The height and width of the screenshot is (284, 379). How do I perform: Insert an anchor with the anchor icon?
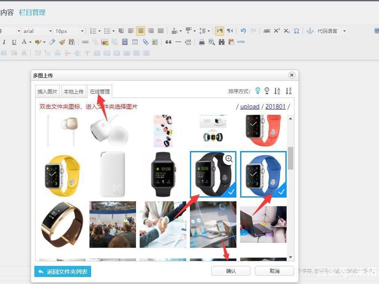pyautogui.click(x=310, y=31)
